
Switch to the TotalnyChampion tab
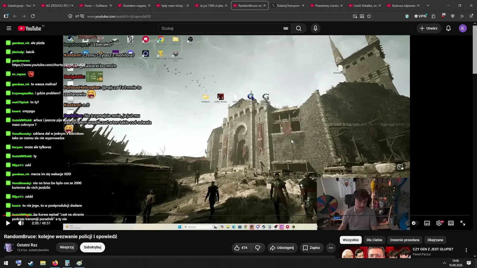[x=288, y=6]
